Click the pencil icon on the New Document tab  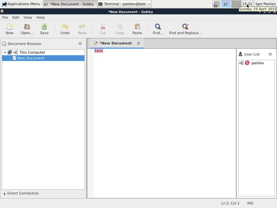[95, 43]
